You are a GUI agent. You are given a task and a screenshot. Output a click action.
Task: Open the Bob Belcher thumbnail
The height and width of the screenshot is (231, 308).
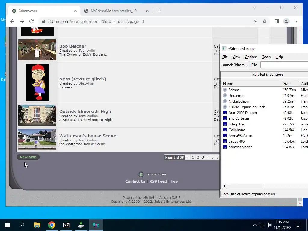[37, 50]
